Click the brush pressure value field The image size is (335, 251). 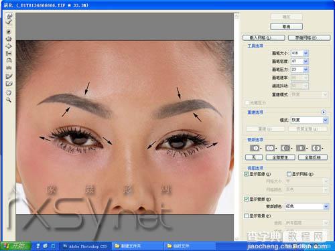pos(297,70)
